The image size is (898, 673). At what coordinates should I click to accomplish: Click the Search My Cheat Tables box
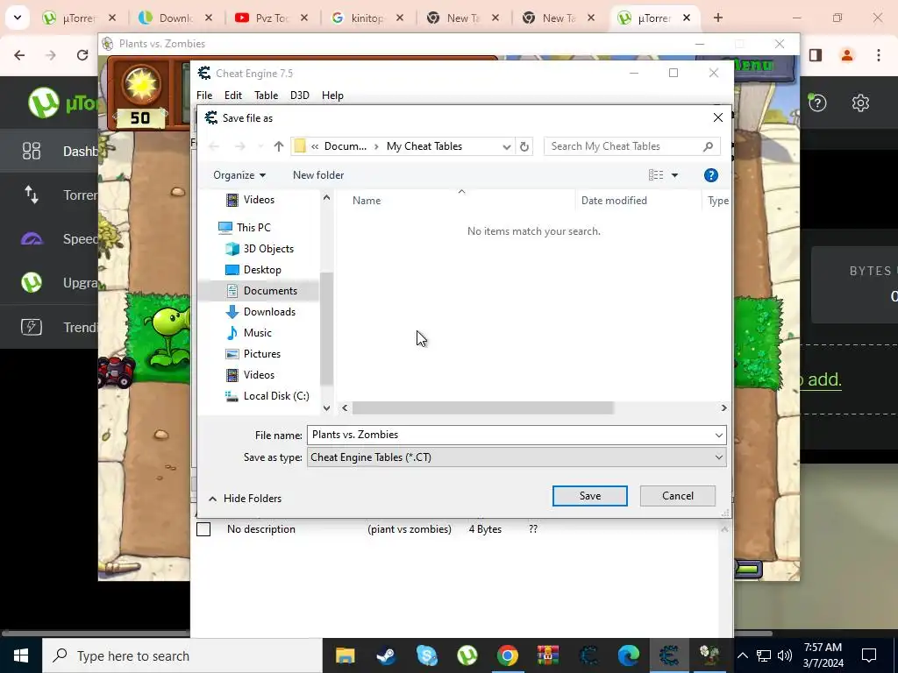click(x=631, y=146)
